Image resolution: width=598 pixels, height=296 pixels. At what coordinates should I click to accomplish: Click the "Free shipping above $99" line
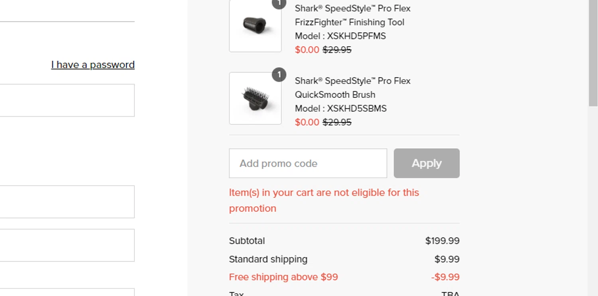coord(283,277)
